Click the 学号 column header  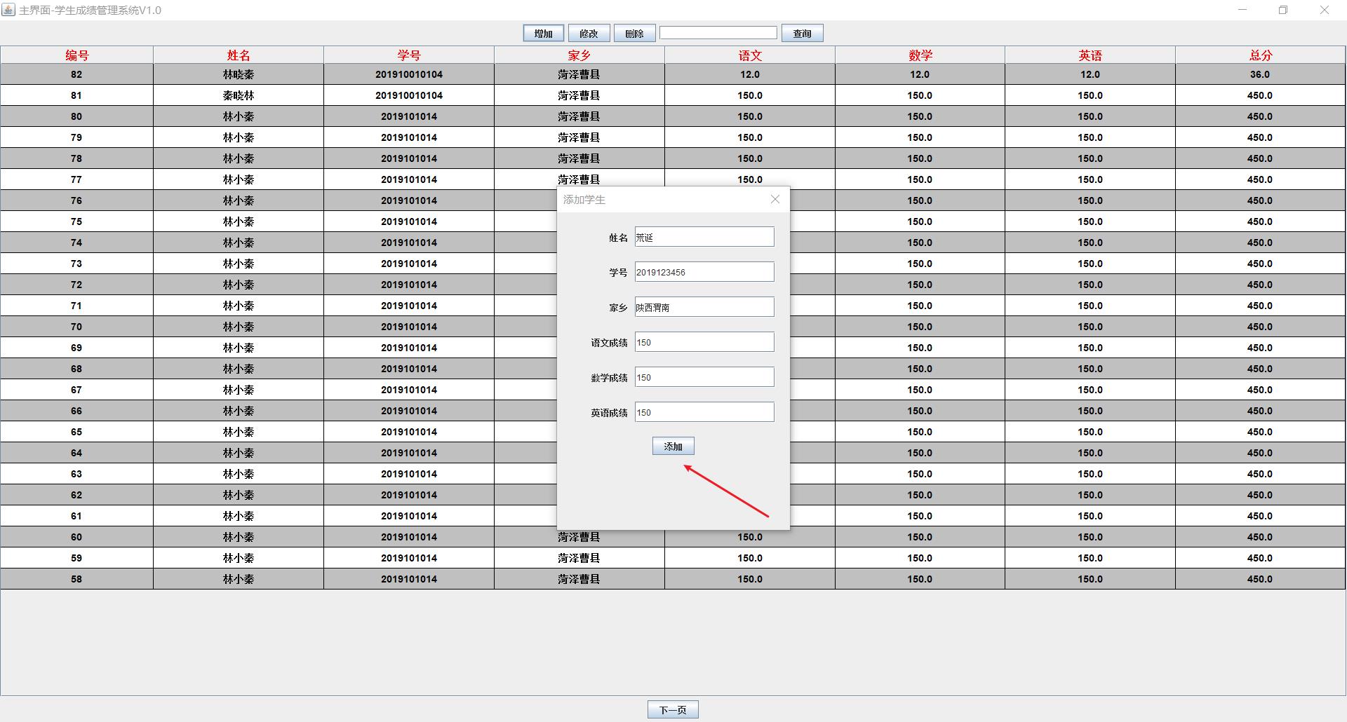(409, 55)
